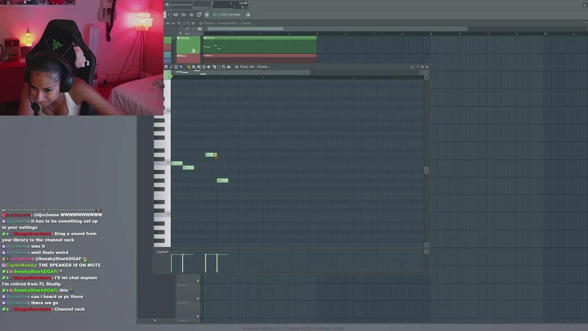Viewport: 588px width, 331px height.
Task: Select the Playback speaker tool in Playlist toolbar
Action: [193, 23]
